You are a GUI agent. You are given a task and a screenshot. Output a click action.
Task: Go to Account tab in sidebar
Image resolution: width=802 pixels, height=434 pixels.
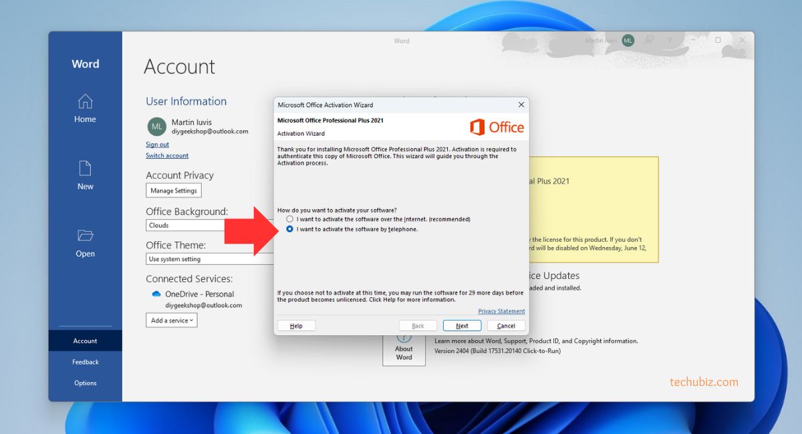85,341
